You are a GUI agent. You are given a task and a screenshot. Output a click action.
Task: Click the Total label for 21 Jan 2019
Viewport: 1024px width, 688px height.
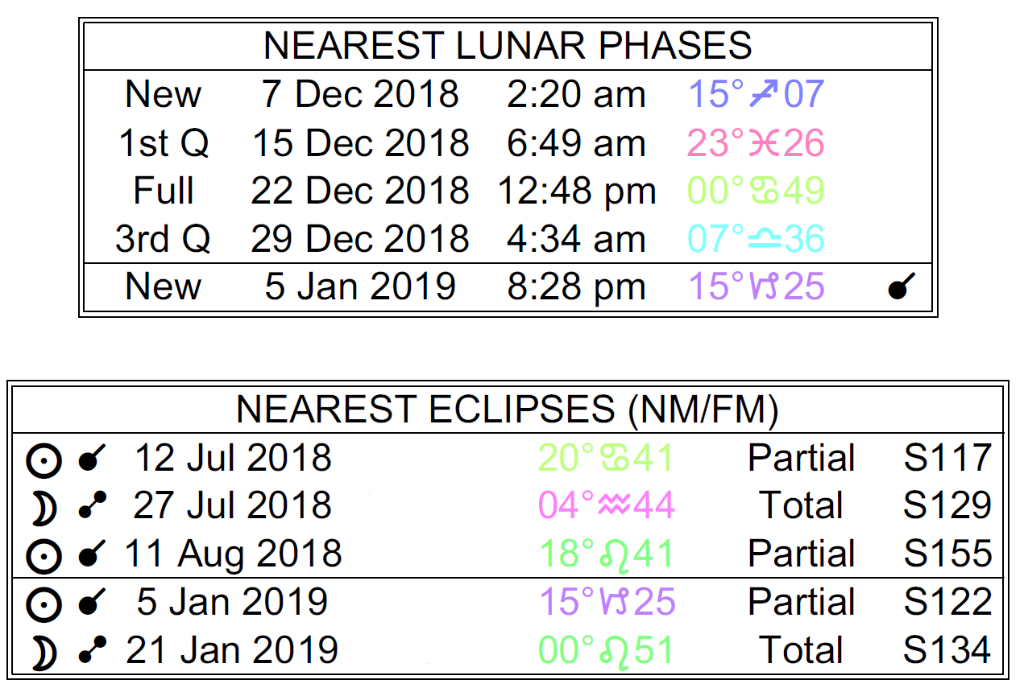pyautogui.click(x=801, y=650)
